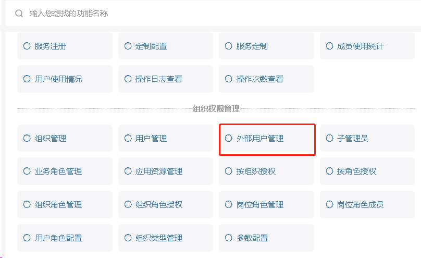Click circle icon next to 成员使用统计
421x258 pixels.
tap(329, 46)
